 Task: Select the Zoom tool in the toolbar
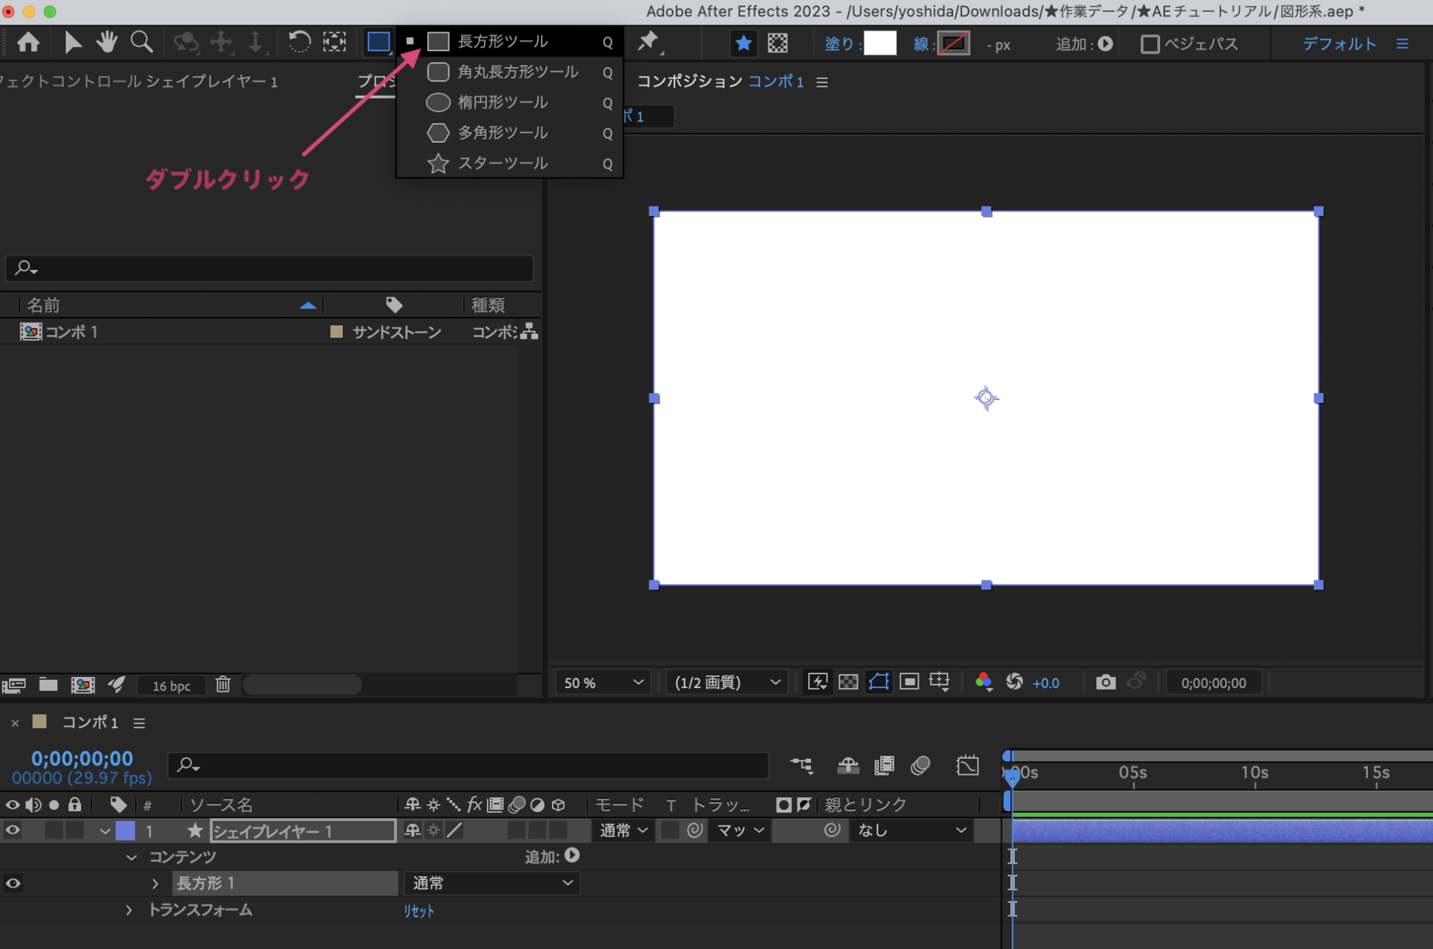142,42
